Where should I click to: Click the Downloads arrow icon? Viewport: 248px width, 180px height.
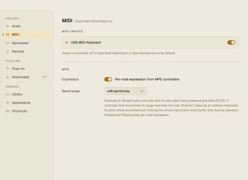pyautogui.click(x=8, y=77)
